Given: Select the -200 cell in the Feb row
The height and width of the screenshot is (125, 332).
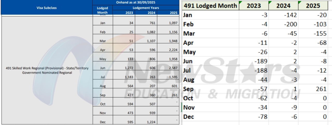Looking at the screenshot, I should tap(285, 24).
